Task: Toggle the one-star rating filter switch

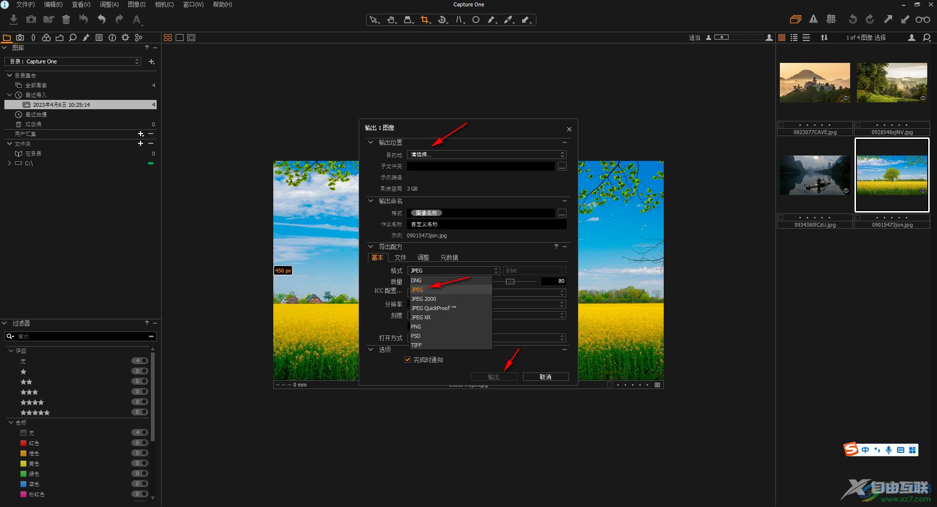Action: tap(140, 371)
